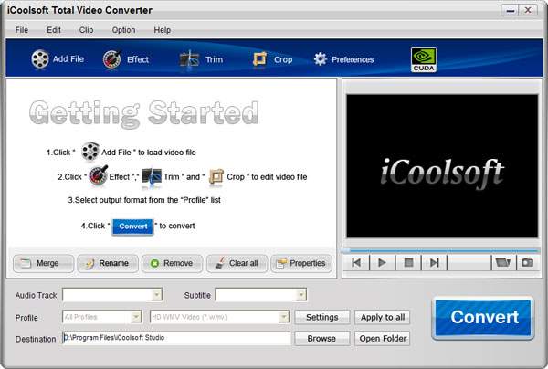Open the snapshot folder icon

pos(503,262)
